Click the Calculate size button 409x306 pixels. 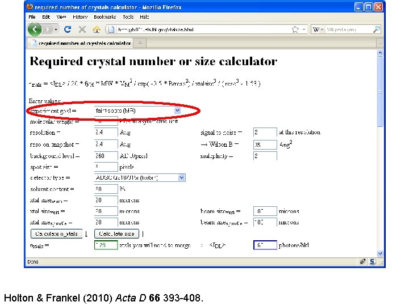(x=116, y=233)
